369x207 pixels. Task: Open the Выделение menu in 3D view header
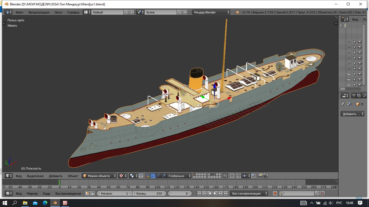coord(35,176)
